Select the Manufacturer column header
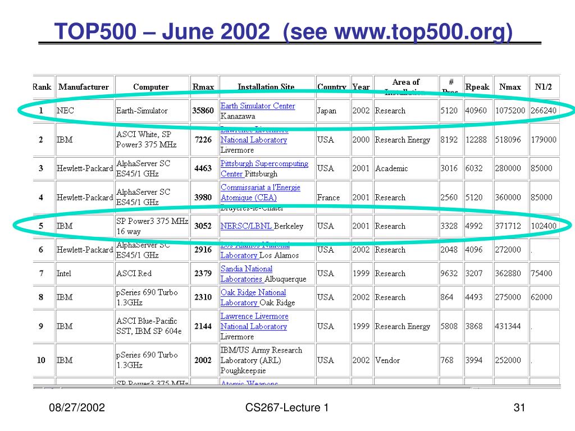The width and height of the screenshot is (575, 431). [x=84, y=87]
